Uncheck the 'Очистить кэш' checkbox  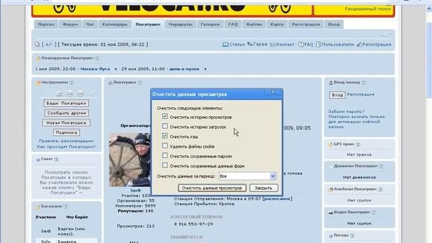point(165,136)
